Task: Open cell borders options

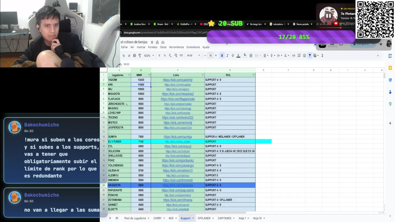Action: [251, 55]
